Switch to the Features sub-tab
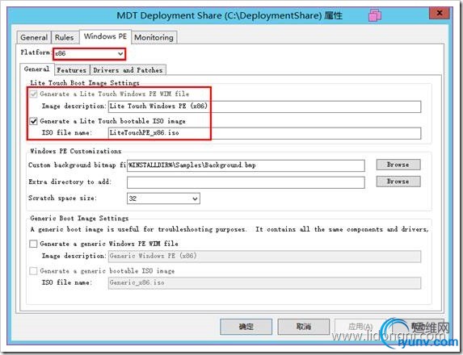The image size is (463, 355). click(72, 70)
